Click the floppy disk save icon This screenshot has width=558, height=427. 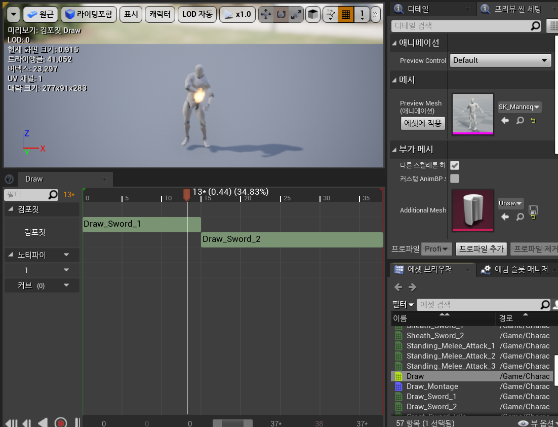point(533,209)
